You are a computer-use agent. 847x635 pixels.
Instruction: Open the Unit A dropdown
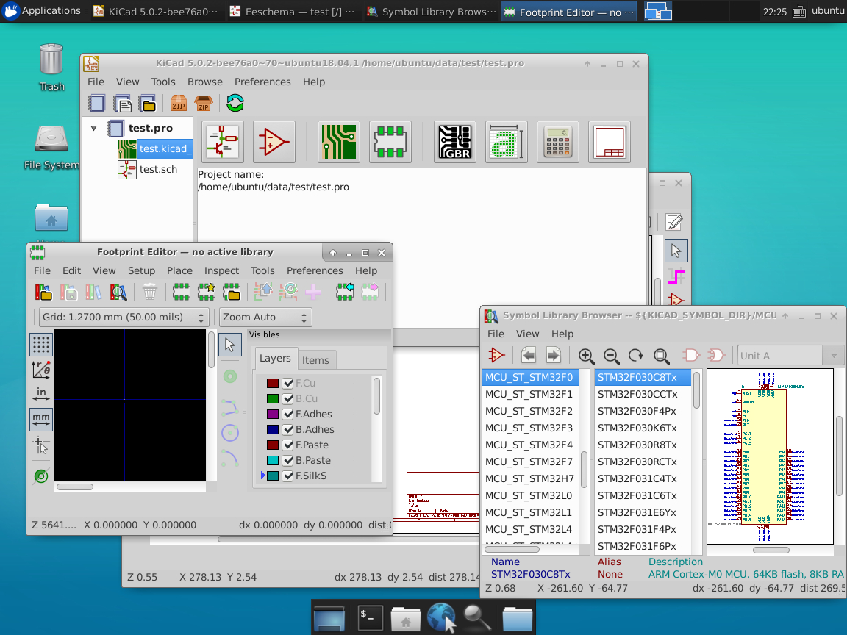click(790, 356)
